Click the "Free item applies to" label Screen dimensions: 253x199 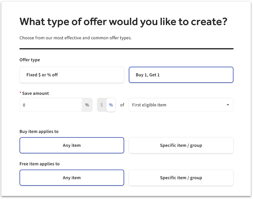click(x=39, y=164)
